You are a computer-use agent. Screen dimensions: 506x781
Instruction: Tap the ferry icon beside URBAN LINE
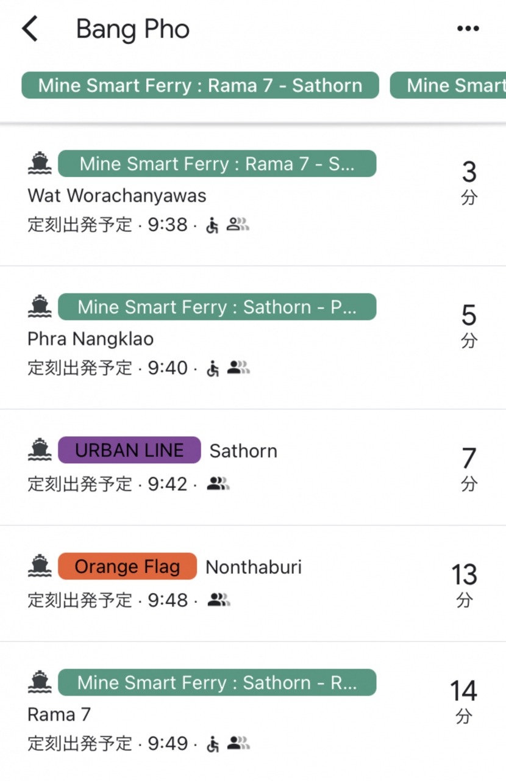point(40,450)
